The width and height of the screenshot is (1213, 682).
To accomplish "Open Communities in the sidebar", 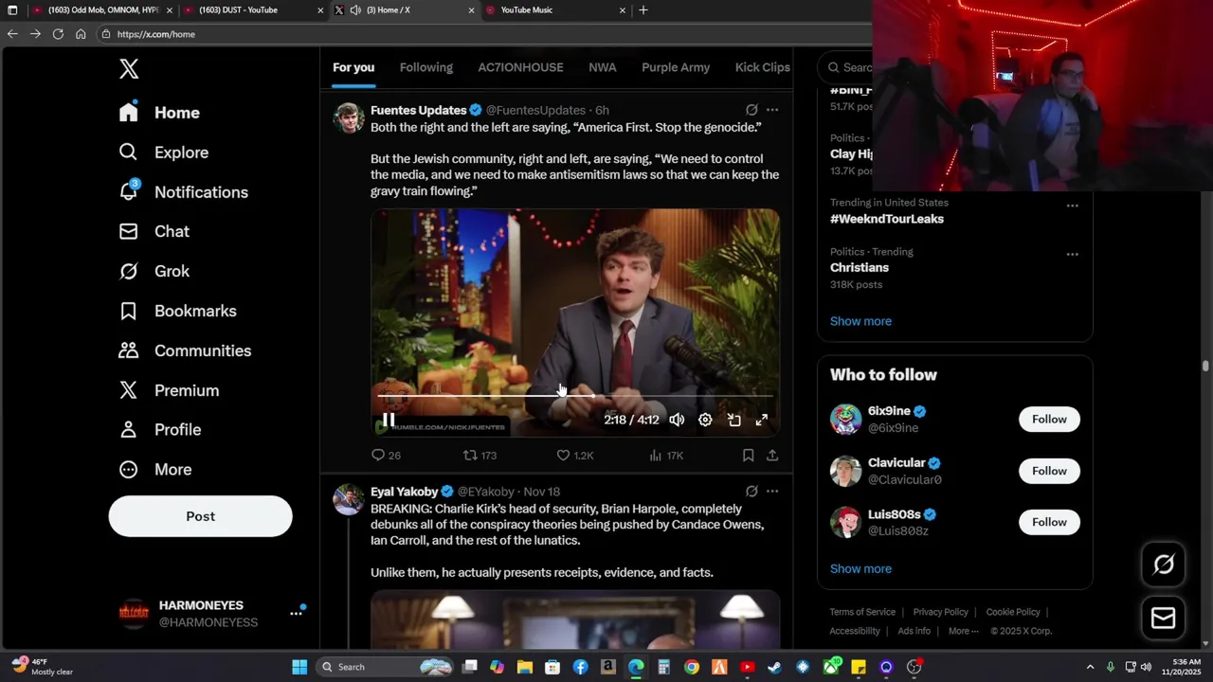I will [185, 350].
